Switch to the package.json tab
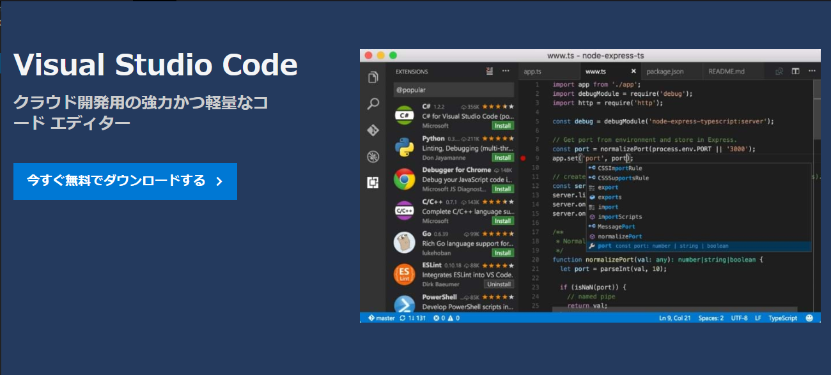 tap(665, 72)
